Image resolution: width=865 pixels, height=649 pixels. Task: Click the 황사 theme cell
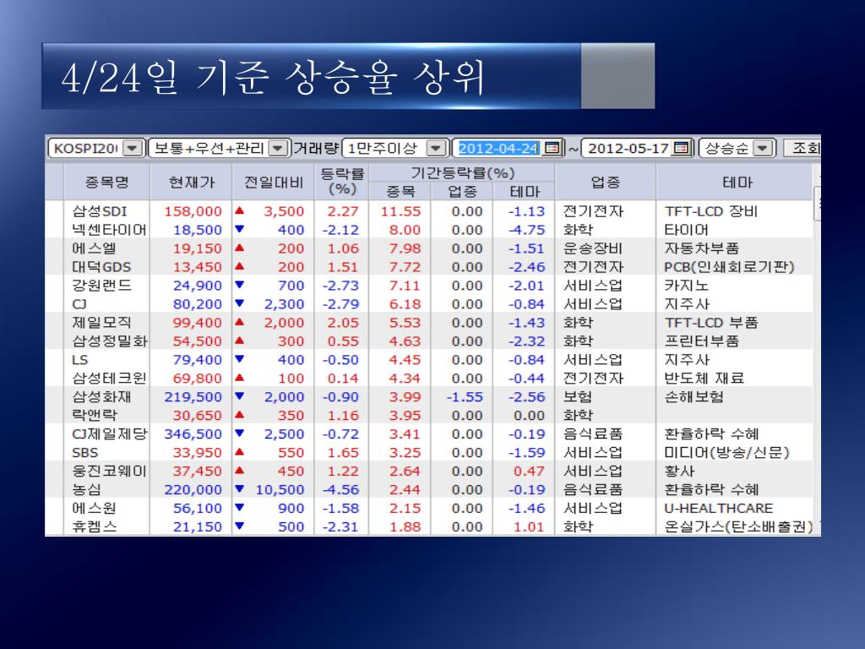pos(679,471)
